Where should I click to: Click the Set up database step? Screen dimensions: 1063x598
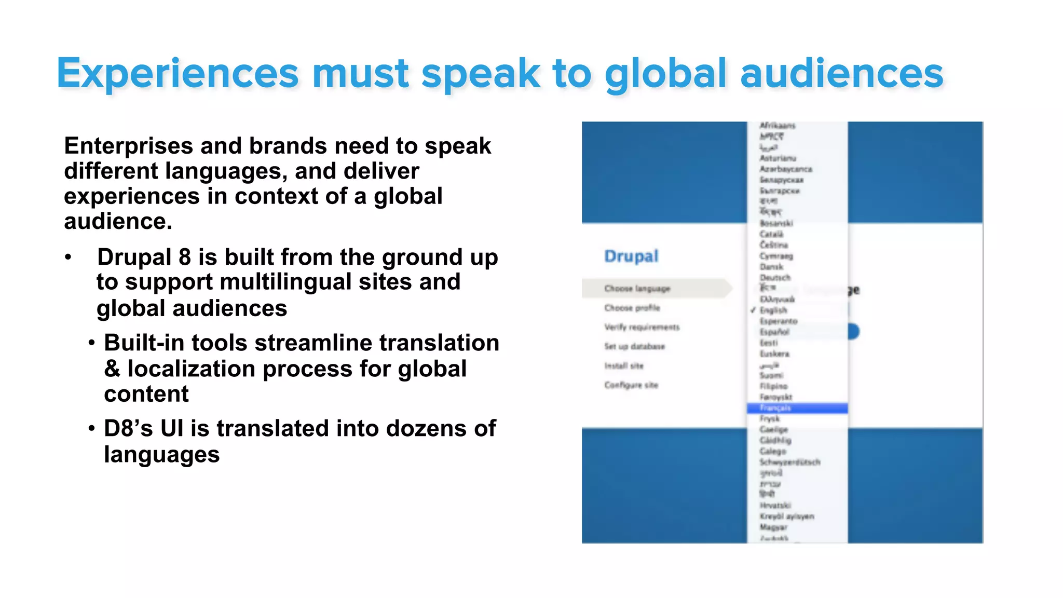(x=634, y=346)
